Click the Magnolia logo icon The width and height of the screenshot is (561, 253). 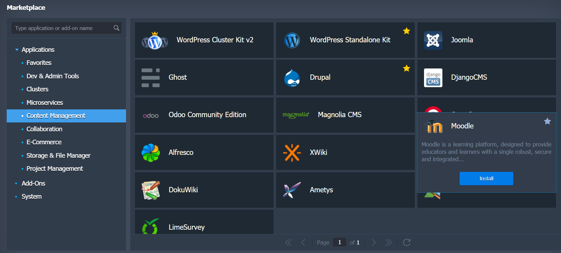[x=296, y=115]
